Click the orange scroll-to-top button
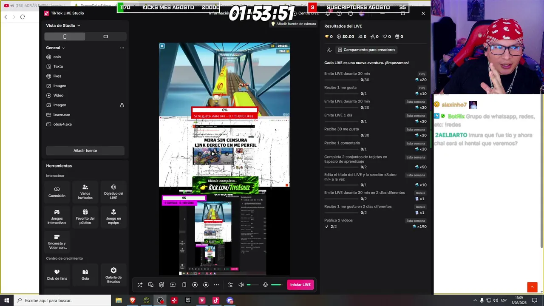 (x=533, y=288)
